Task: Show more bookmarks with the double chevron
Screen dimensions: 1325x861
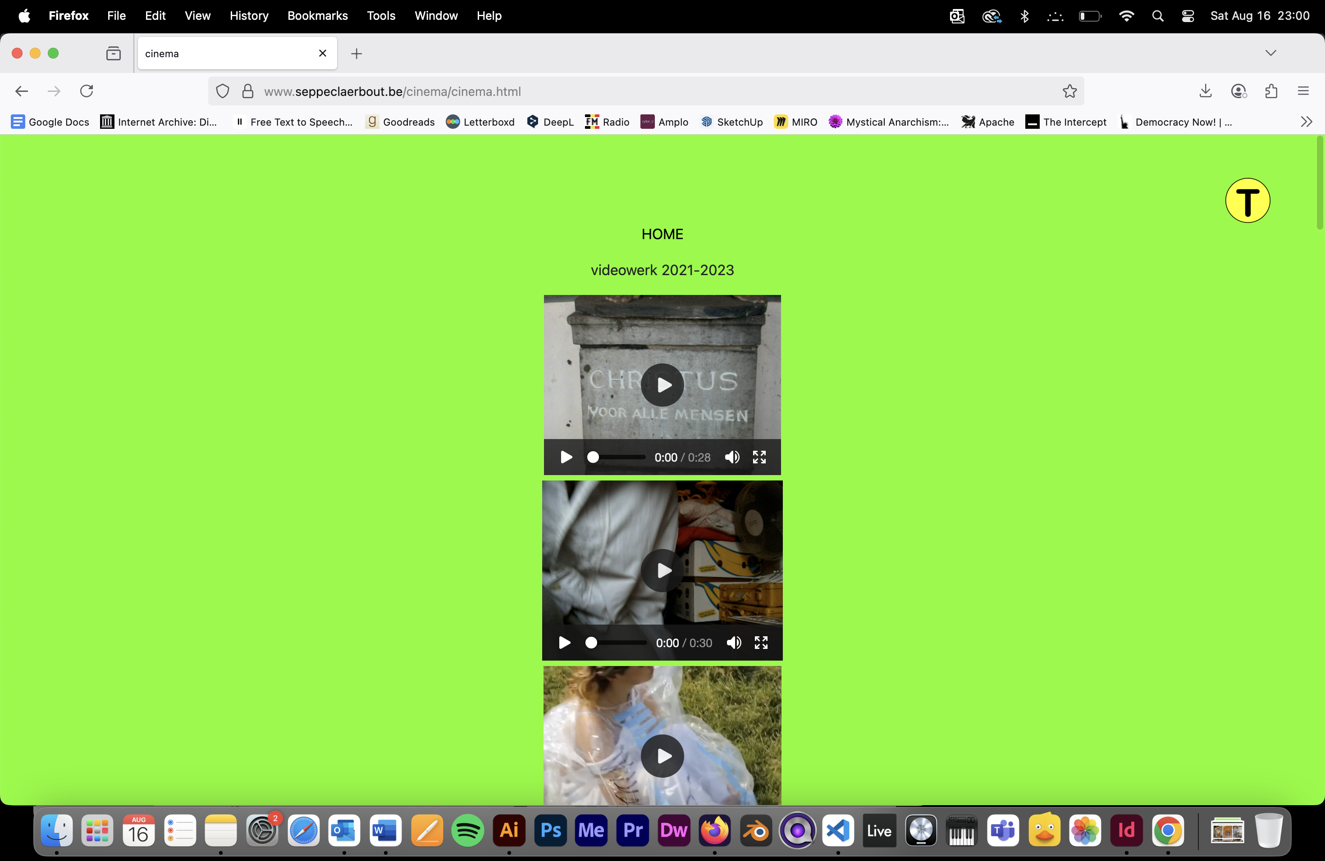Action: click(x=1306, y=122)
